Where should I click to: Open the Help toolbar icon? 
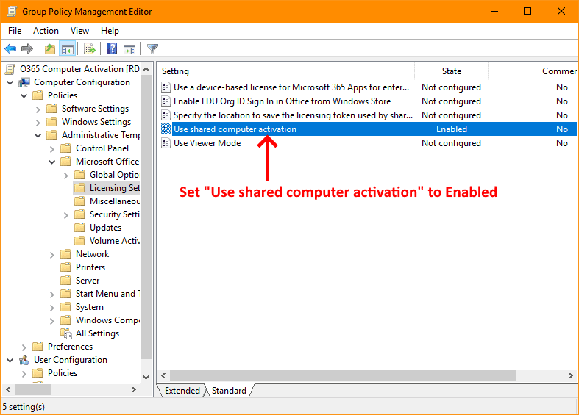pyautogui.click(x=112, y=48)
